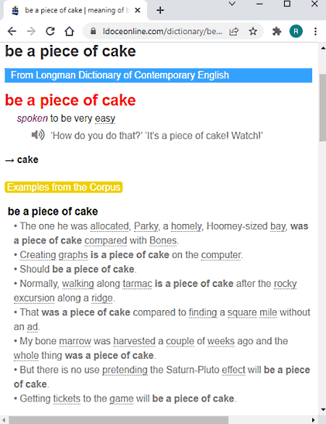
Task: Go back to the previous page
Action: tap(12, 32)
